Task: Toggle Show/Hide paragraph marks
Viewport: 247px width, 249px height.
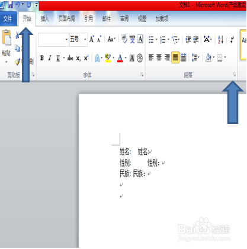Action: pos(232,40)
